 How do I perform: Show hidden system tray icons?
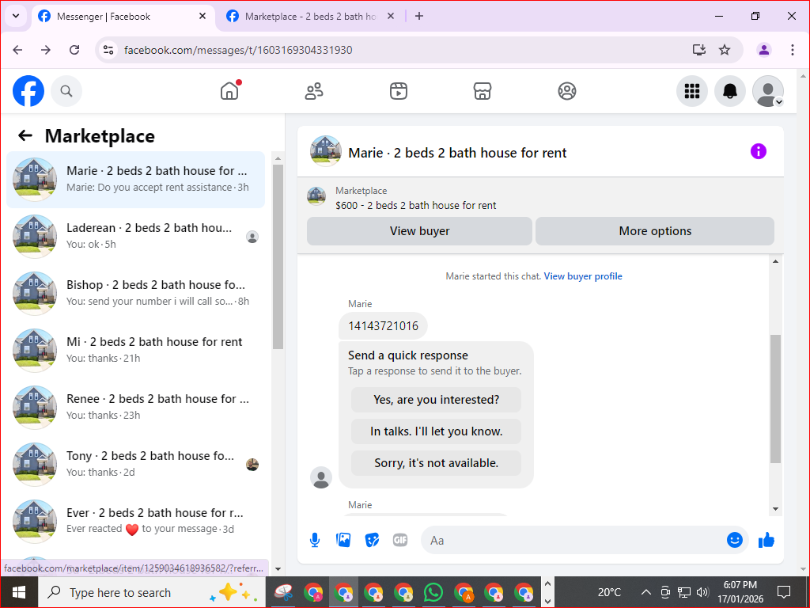645,592
